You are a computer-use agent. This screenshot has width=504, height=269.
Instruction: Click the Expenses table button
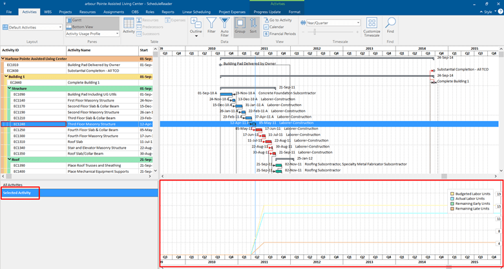pyautogui.click(x=176, y=20)
